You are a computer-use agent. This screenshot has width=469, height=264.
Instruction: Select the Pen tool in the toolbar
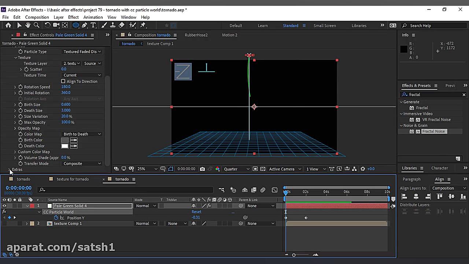[85, 25]
